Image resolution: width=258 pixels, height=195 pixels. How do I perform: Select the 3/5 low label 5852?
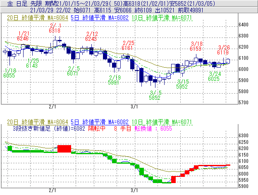155,98
